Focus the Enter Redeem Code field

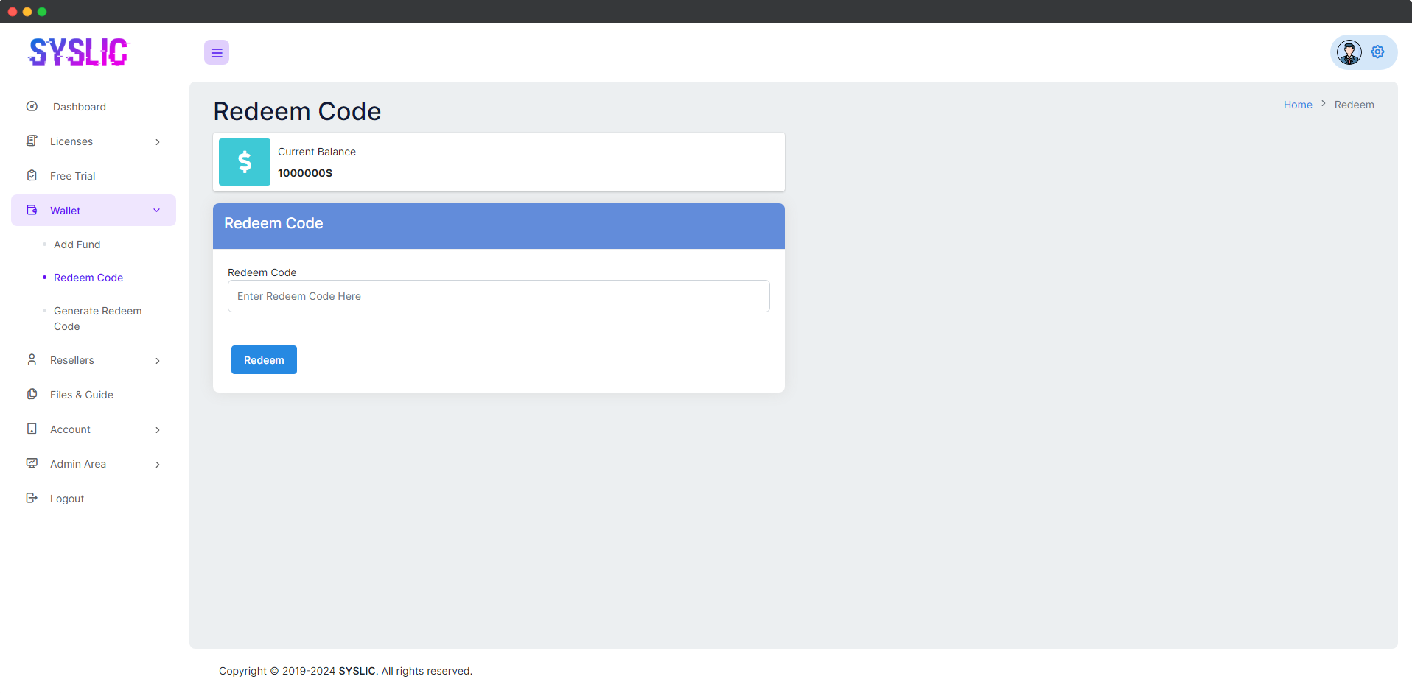(498, 296)
